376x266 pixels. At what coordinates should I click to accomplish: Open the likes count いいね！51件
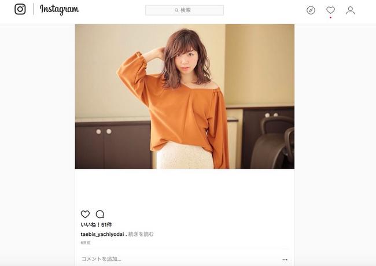(96, 224)
